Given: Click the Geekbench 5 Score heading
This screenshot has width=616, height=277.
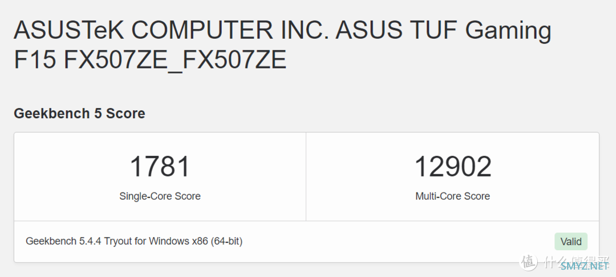Looking at the screenshot, I should (x=79, y=114).
